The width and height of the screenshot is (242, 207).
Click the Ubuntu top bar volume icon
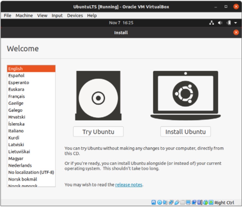(x=220, y=23)
